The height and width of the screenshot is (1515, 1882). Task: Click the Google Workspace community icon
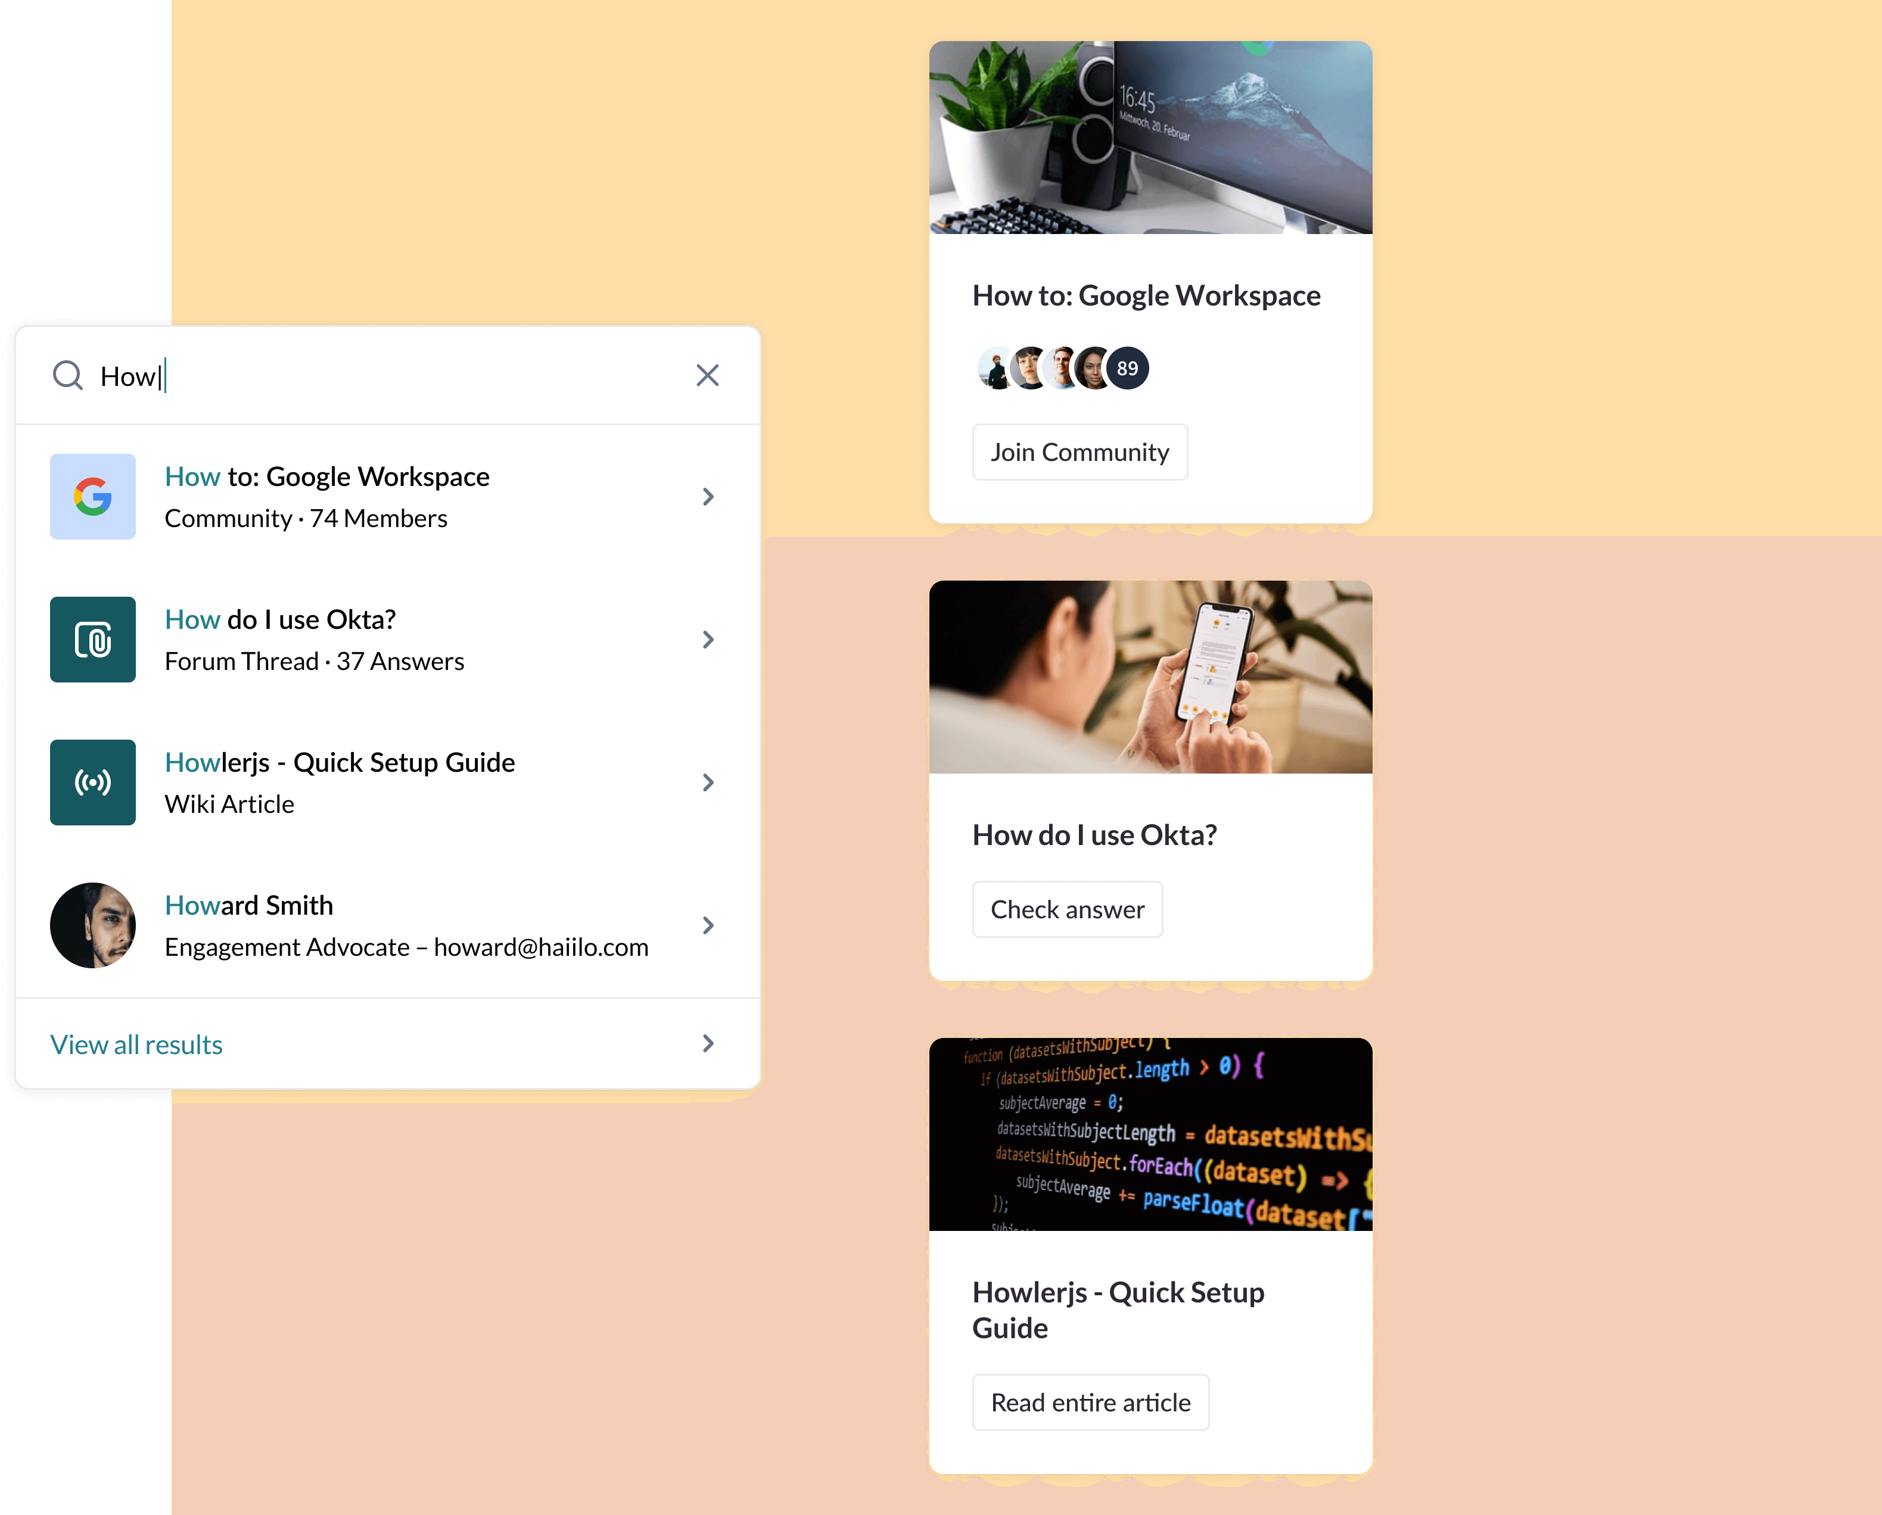point(93,495)
